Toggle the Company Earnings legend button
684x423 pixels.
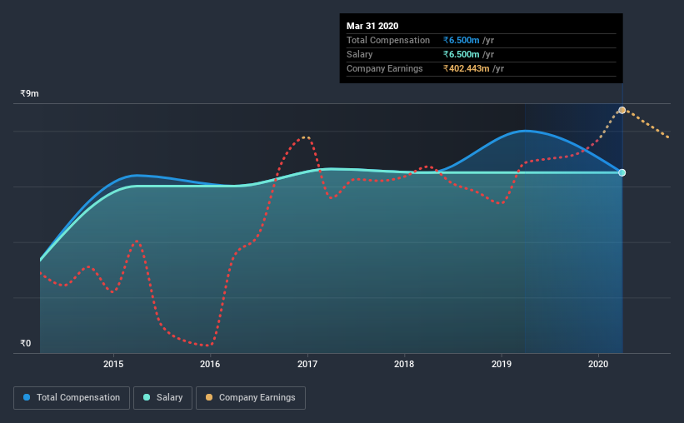[251, 398]
